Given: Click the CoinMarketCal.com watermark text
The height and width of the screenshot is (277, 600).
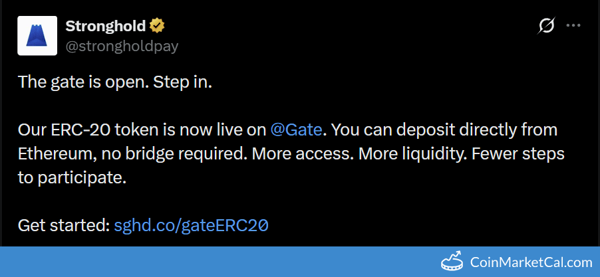Looking at the screenshot, I should (531, 262).
